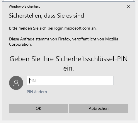Click the gray PIN placeholder text
Image resolution: width=138 pixels, height=123 pixels.
(33, 81)
